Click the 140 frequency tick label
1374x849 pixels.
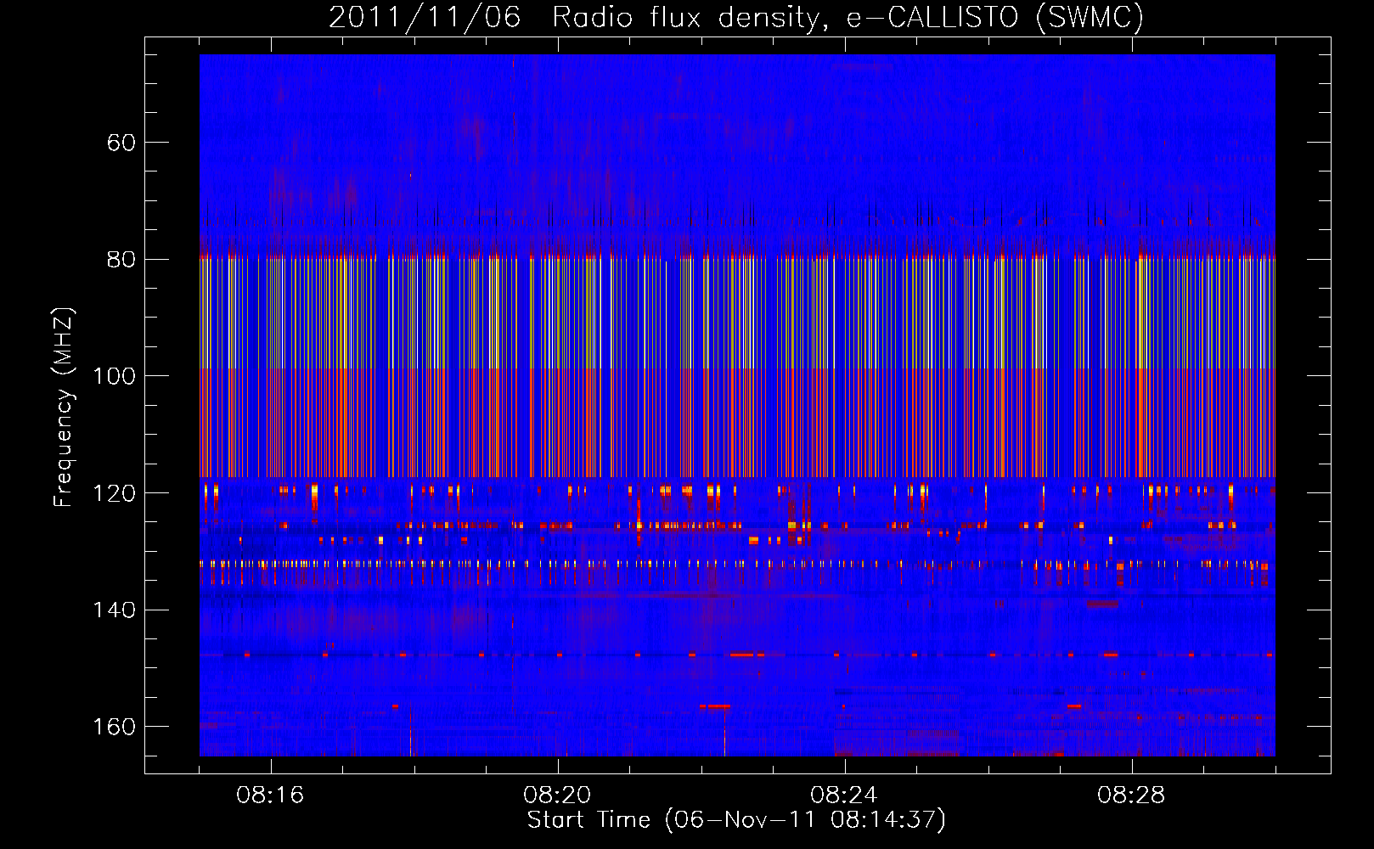[114, 610]
